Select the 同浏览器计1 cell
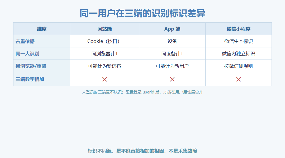 104,53
